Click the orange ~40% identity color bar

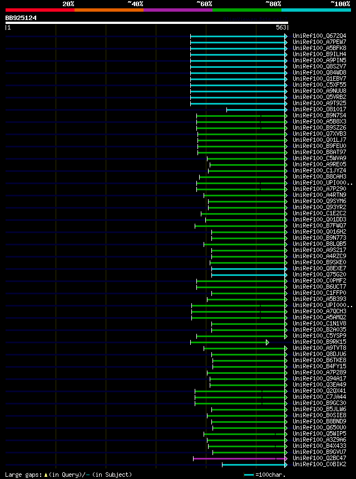tap(109, 10)
